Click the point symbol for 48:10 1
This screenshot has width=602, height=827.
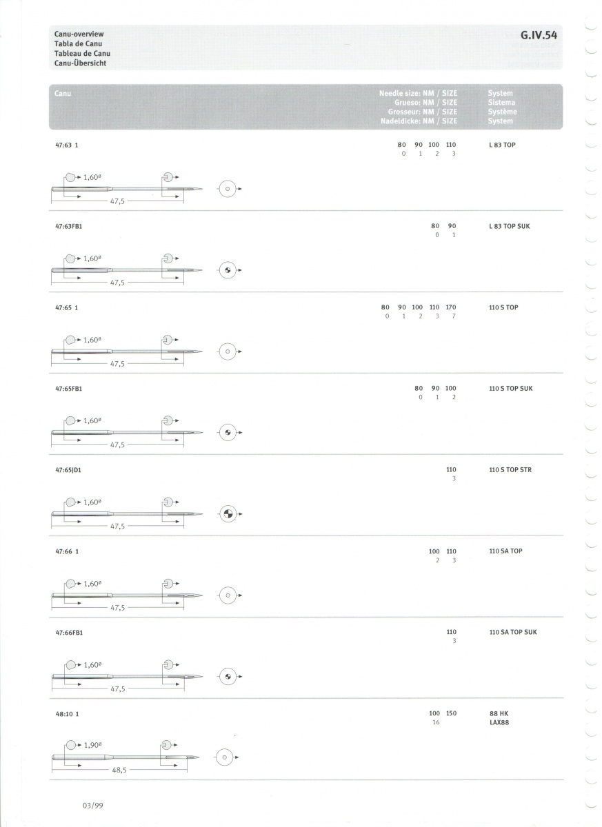222,758
